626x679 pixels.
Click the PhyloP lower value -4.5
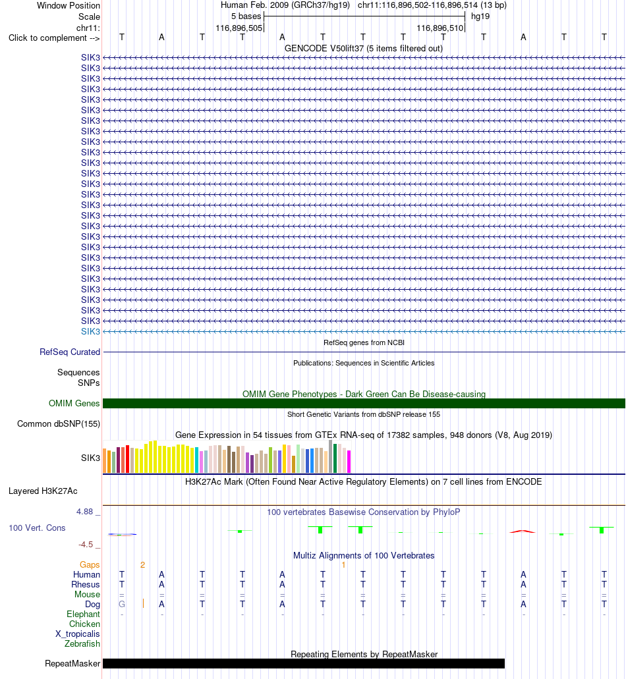click(x=86, y=545)
